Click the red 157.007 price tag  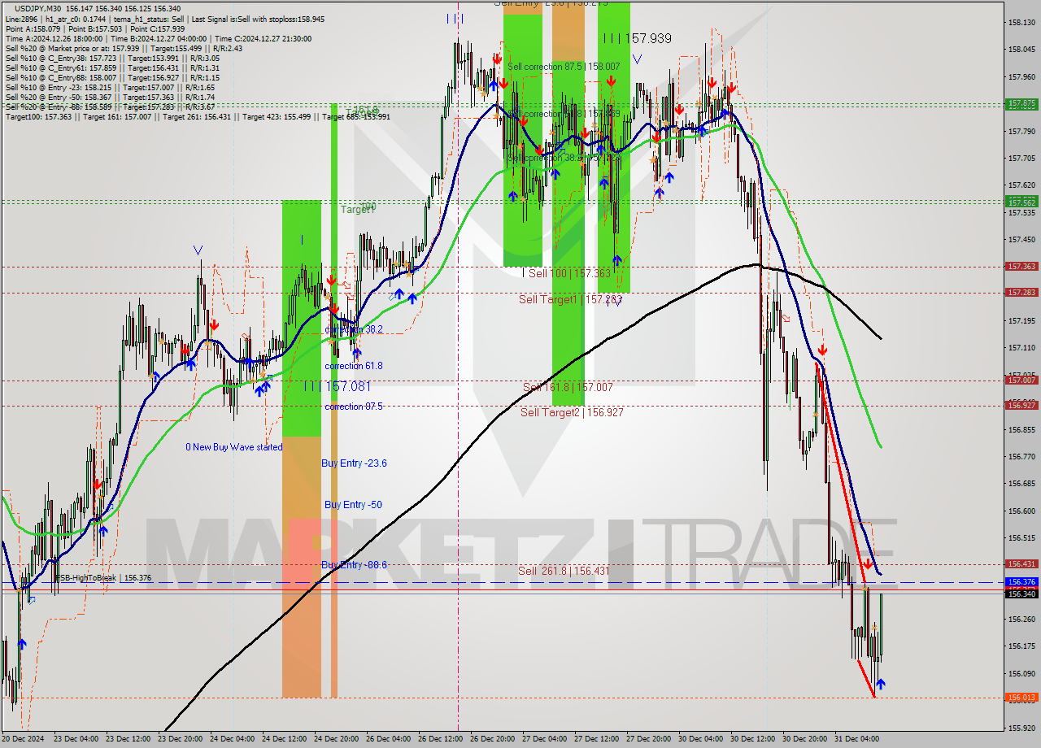click(1021, 380)
